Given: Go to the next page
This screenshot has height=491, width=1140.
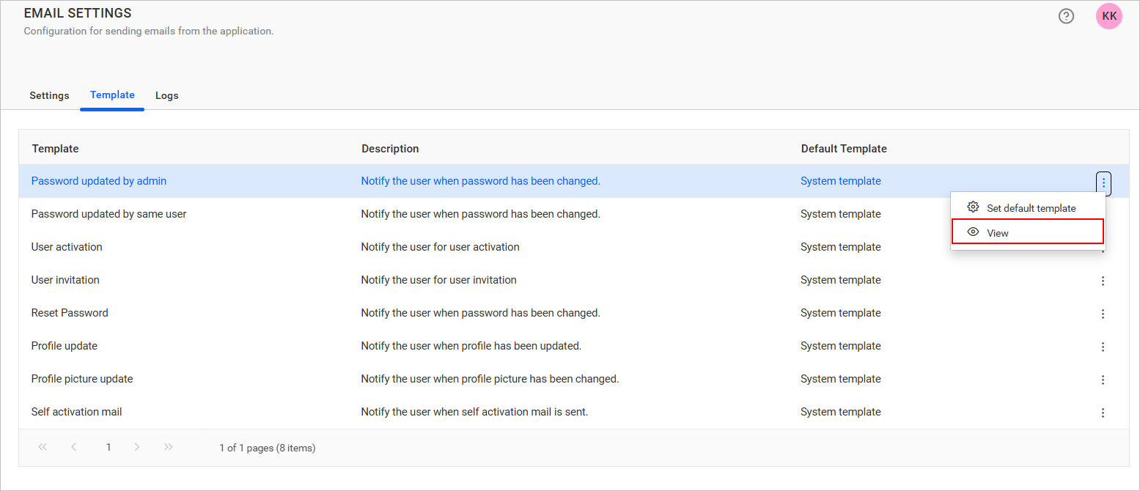Looking at the screenshot, I should [x=137, y=447].
